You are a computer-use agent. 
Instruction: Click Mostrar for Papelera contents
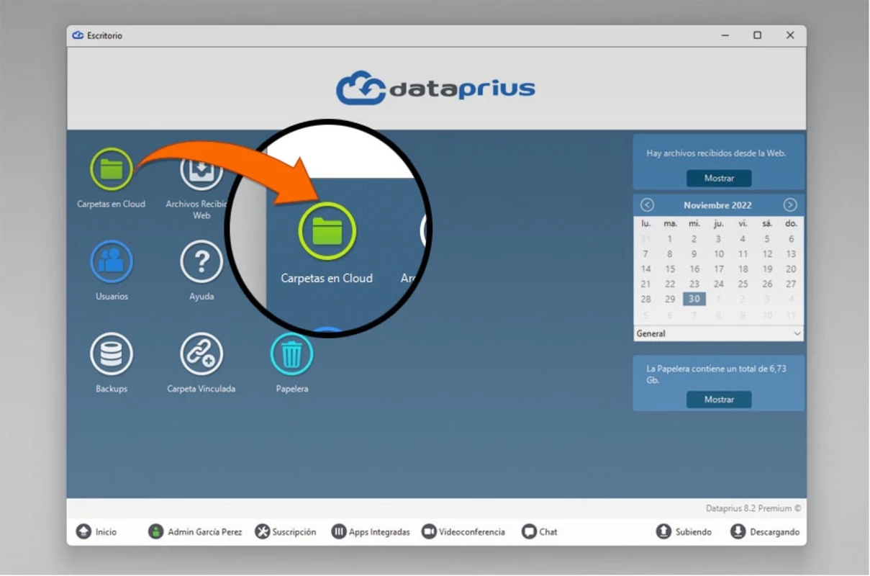pyautogui.click(x=719, y=400)
